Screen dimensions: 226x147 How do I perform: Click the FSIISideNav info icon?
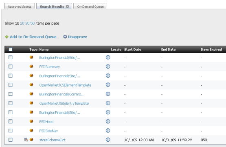(x=108, y=130)
